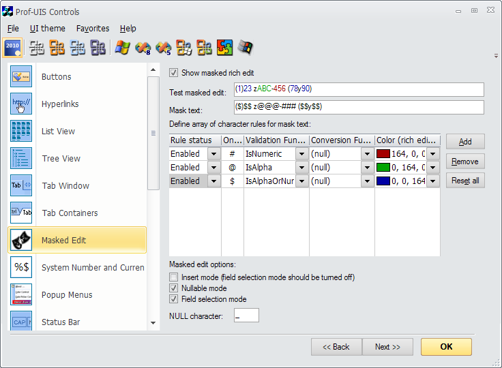Click the multicolor Office logo icon after VS 5

pyautogui.click(x=183, y=48)
